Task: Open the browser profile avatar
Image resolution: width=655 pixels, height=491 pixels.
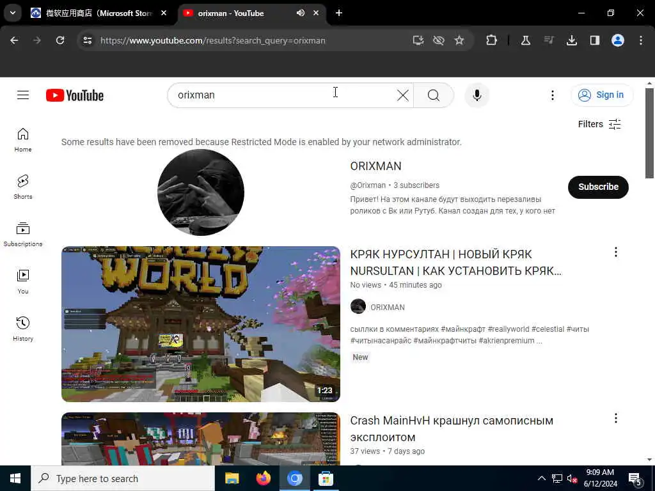Action: [x=618, y=40]
